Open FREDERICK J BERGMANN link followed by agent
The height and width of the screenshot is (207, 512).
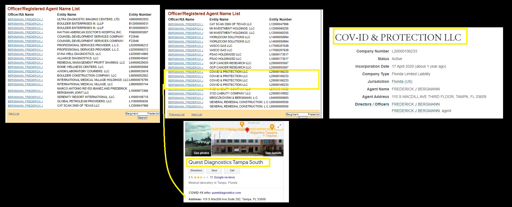416,111
